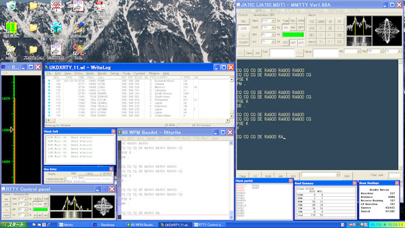
Task: Open the green and yellow kanji desktop icon
Action: coord(11,28)
